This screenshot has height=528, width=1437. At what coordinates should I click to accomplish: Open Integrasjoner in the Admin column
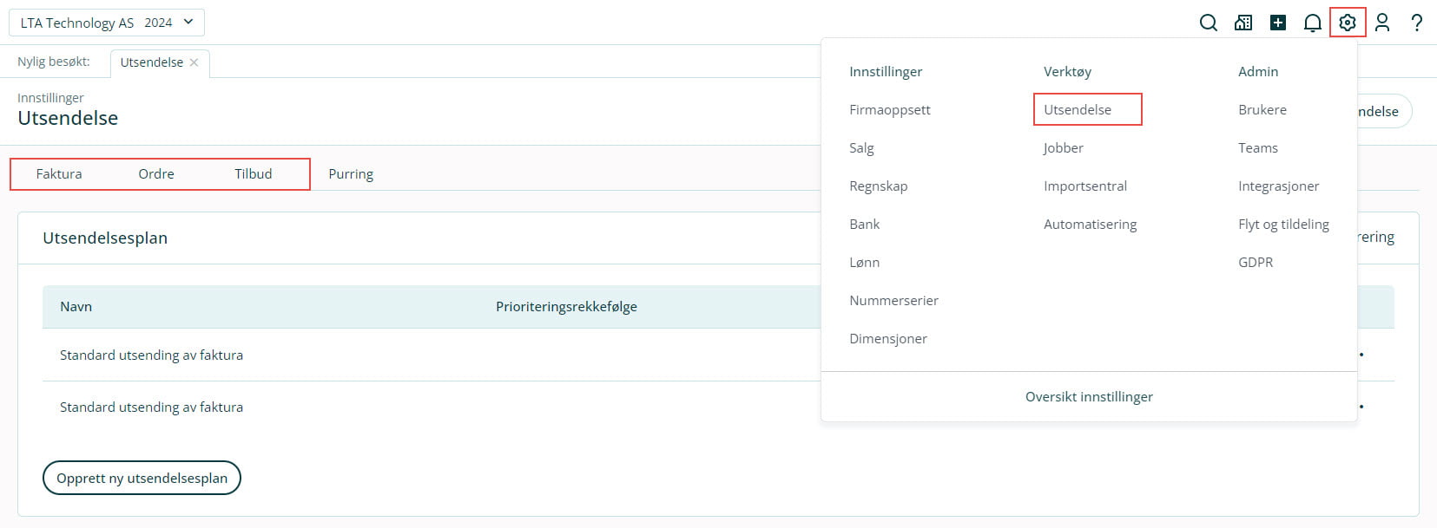click(x=1278, y=186)
